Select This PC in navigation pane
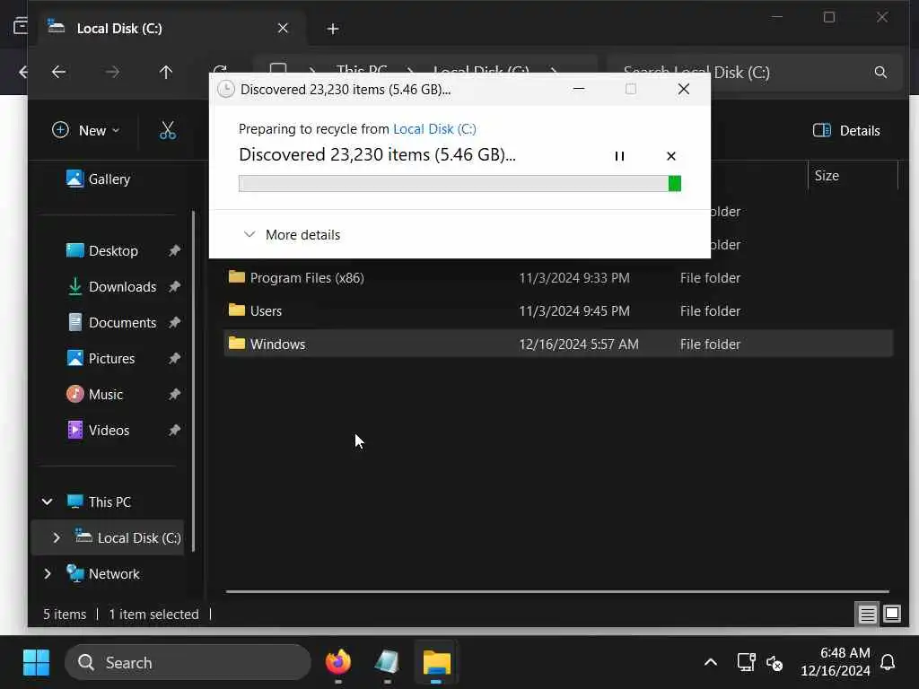 point(99,501)
